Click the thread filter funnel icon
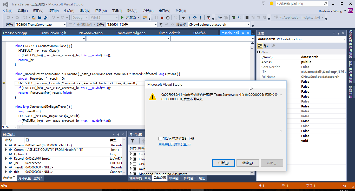The width and height of the screenshot is (355, 191). click(x=161, y=25)
